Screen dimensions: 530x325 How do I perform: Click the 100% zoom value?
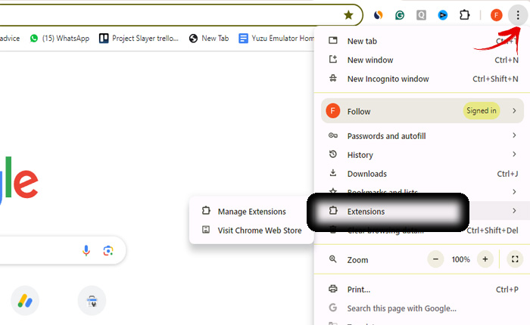(460, 259)
